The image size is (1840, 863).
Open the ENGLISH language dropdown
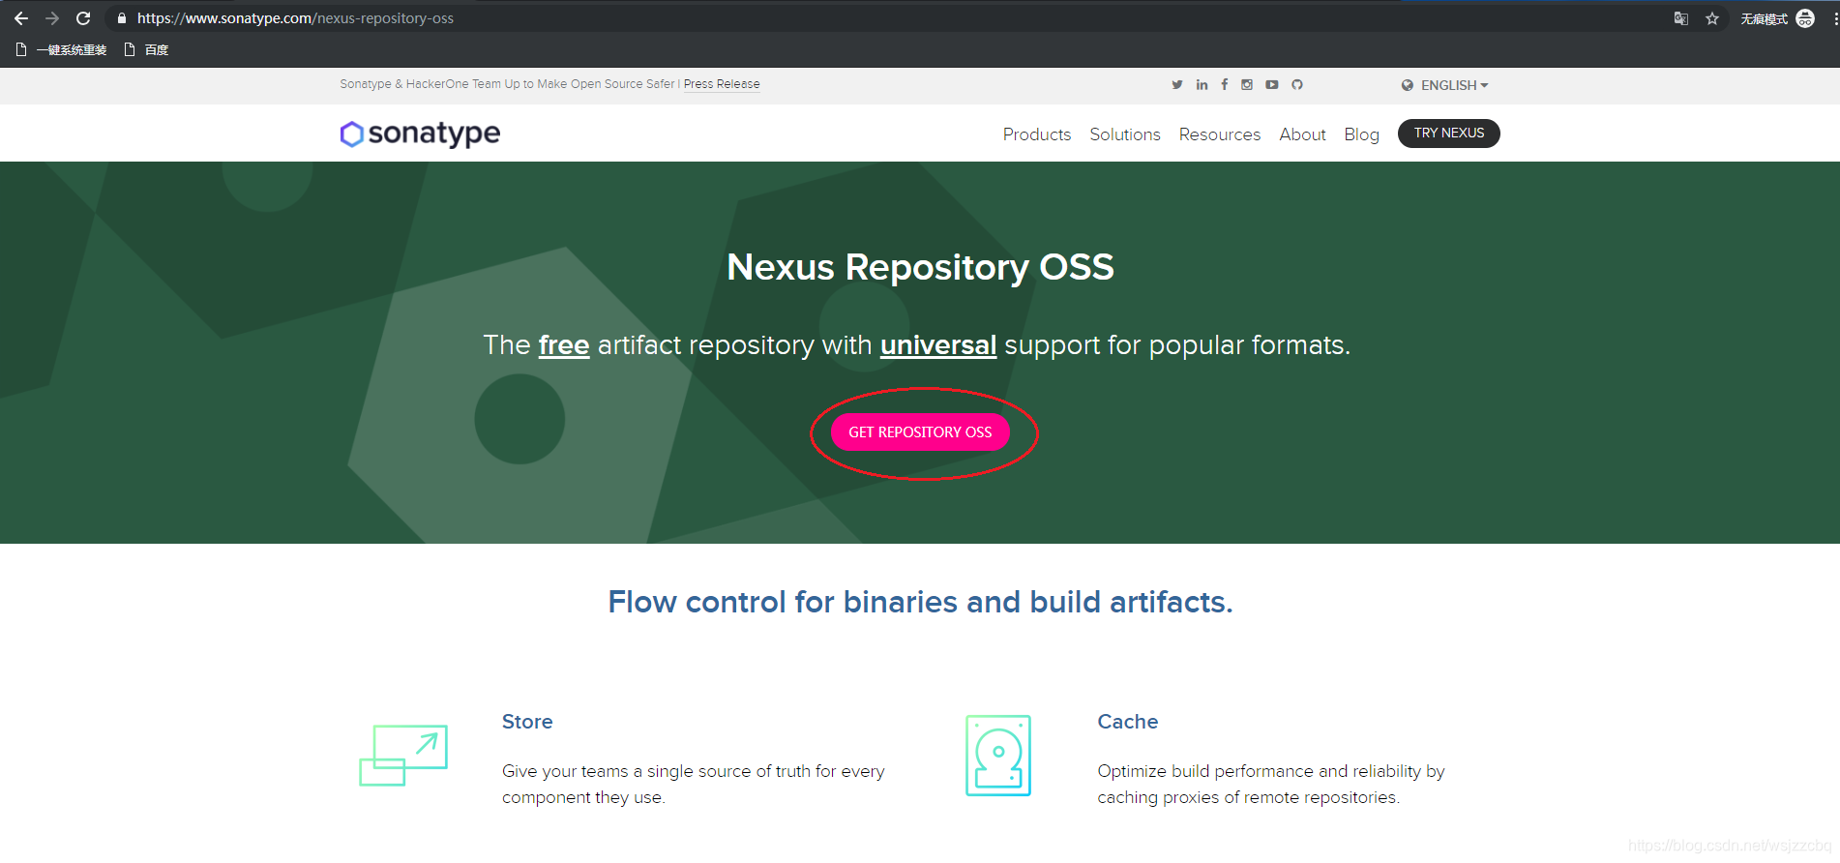point(1444,85)
